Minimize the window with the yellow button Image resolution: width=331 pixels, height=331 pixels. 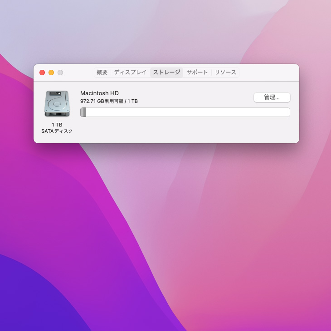pyautogui.click(x=51, y=73)
